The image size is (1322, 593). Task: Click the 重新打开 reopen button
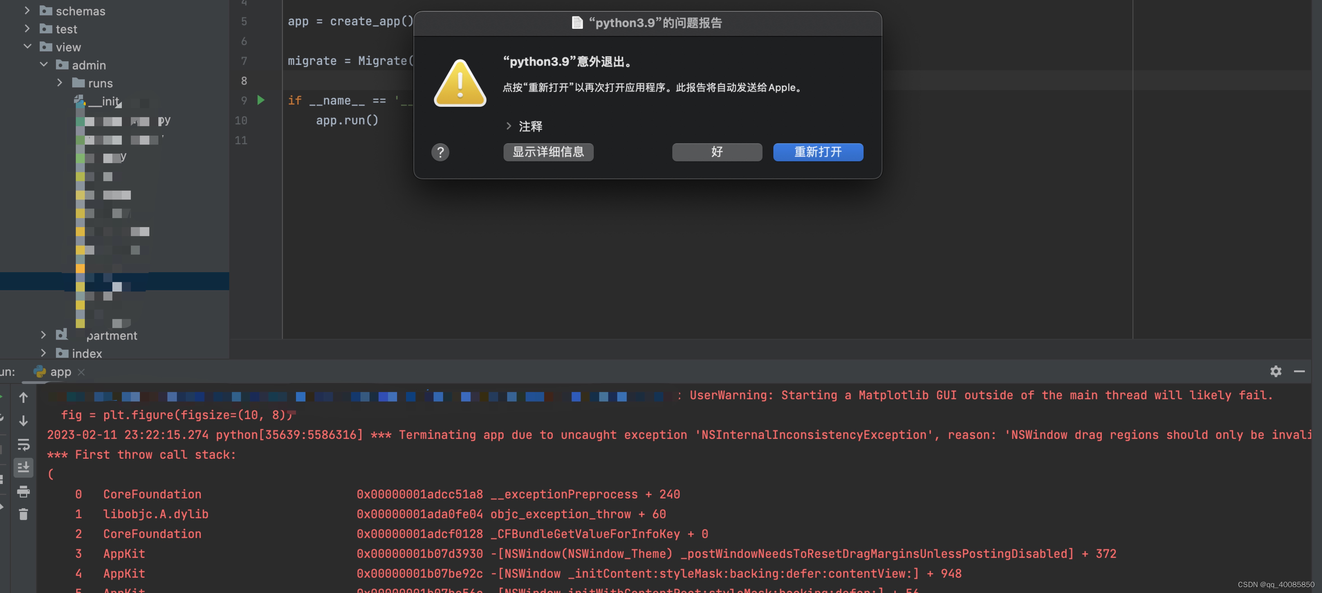point(818,152)
